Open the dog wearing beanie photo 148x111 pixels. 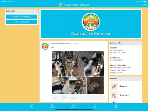coord(78,85)
